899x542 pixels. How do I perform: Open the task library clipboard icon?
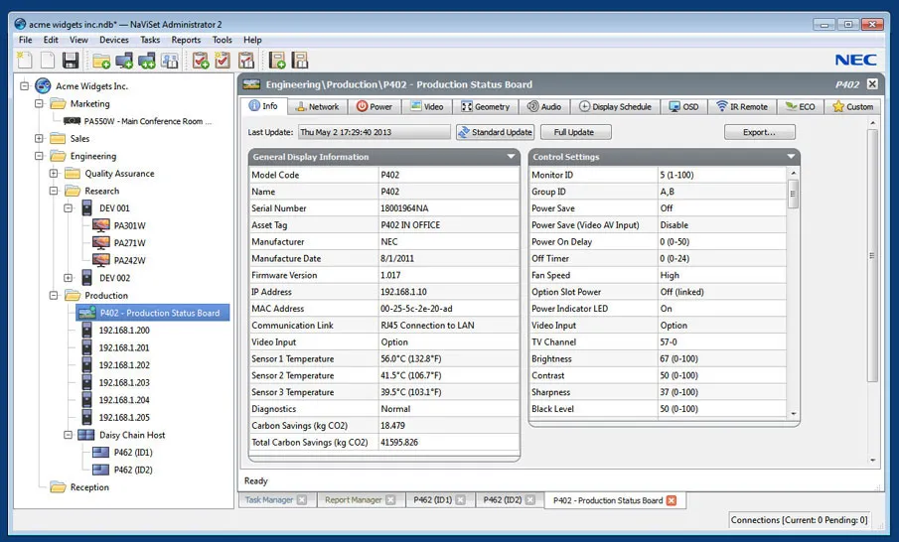pos(245,61)
